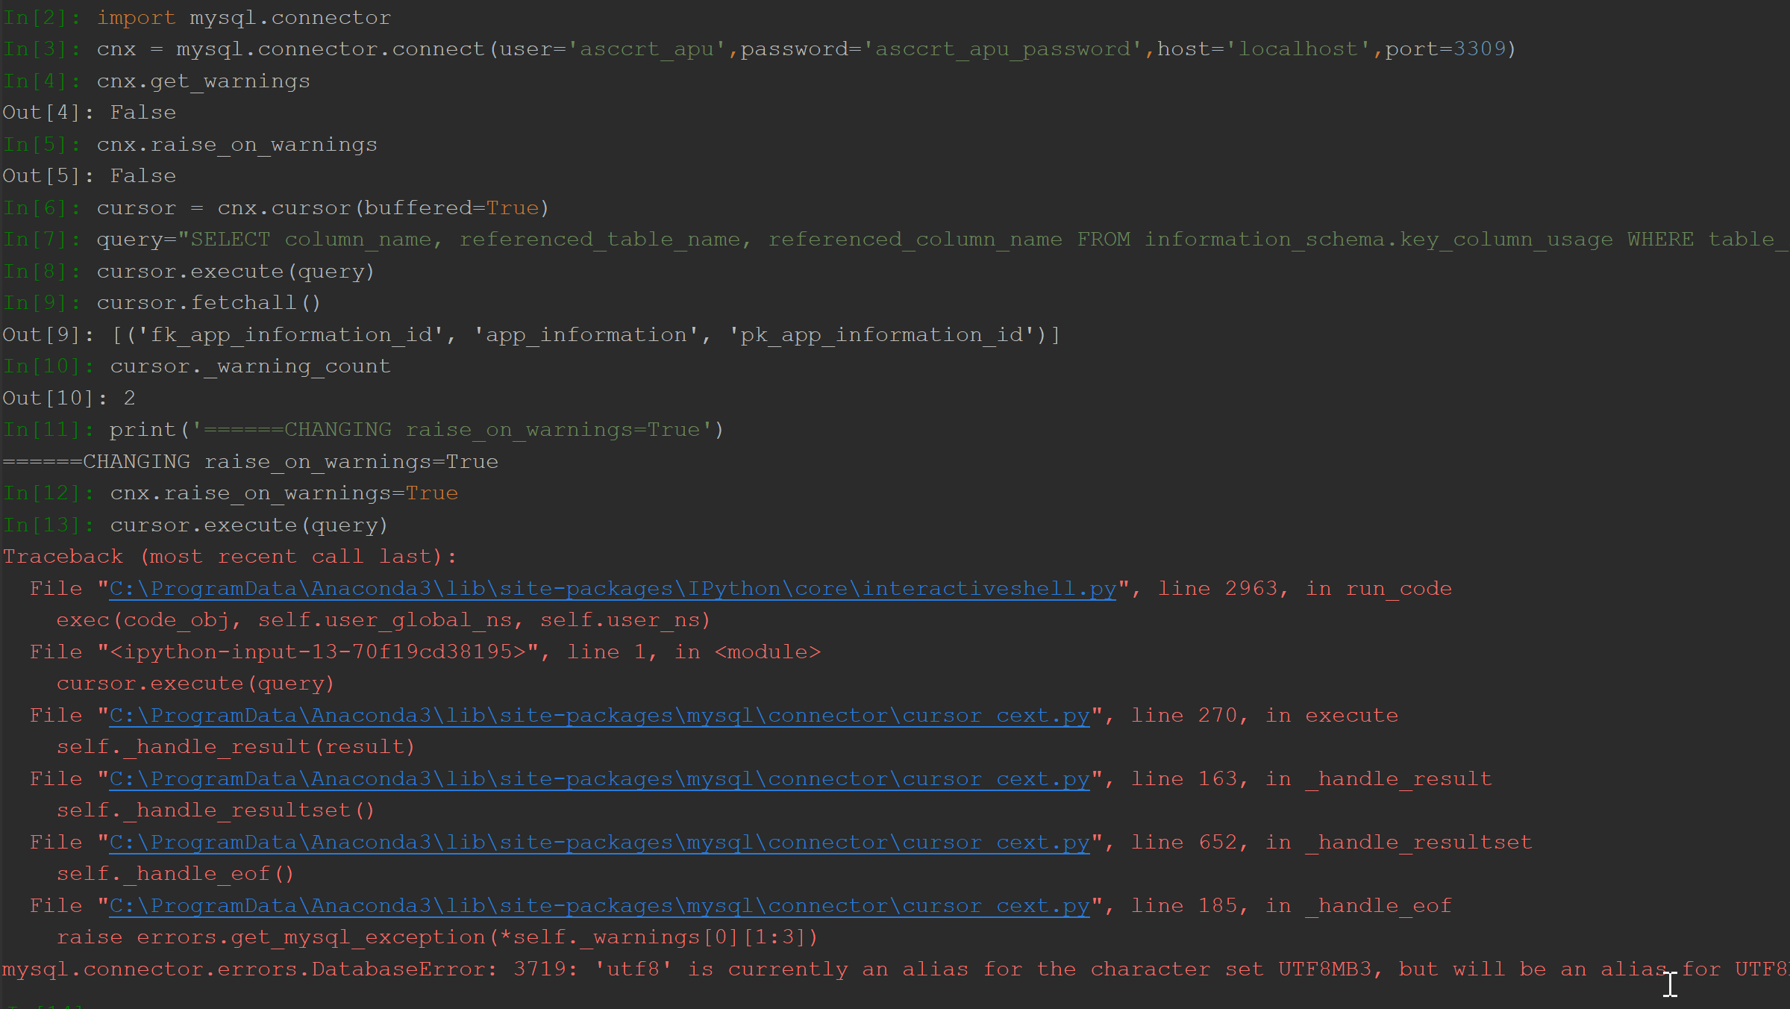This screenshot has height=1009, width=1790.
Task: Open cursor_cext.py link at line 185
Action: pyautogui.click(x=598, y=906)
